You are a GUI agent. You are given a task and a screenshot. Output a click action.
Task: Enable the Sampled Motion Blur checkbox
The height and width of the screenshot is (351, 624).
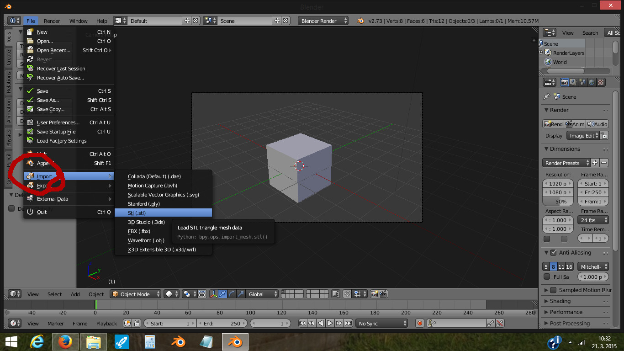553,290
